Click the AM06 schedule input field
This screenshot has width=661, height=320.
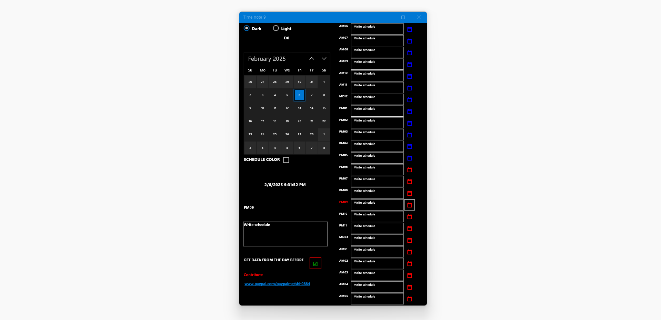(x=377, y=29)
